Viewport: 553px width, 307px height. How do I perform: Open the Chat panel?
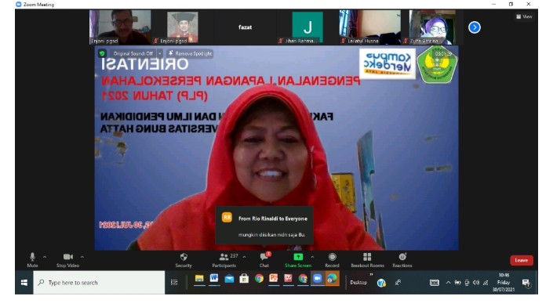[x=264, y=260]
